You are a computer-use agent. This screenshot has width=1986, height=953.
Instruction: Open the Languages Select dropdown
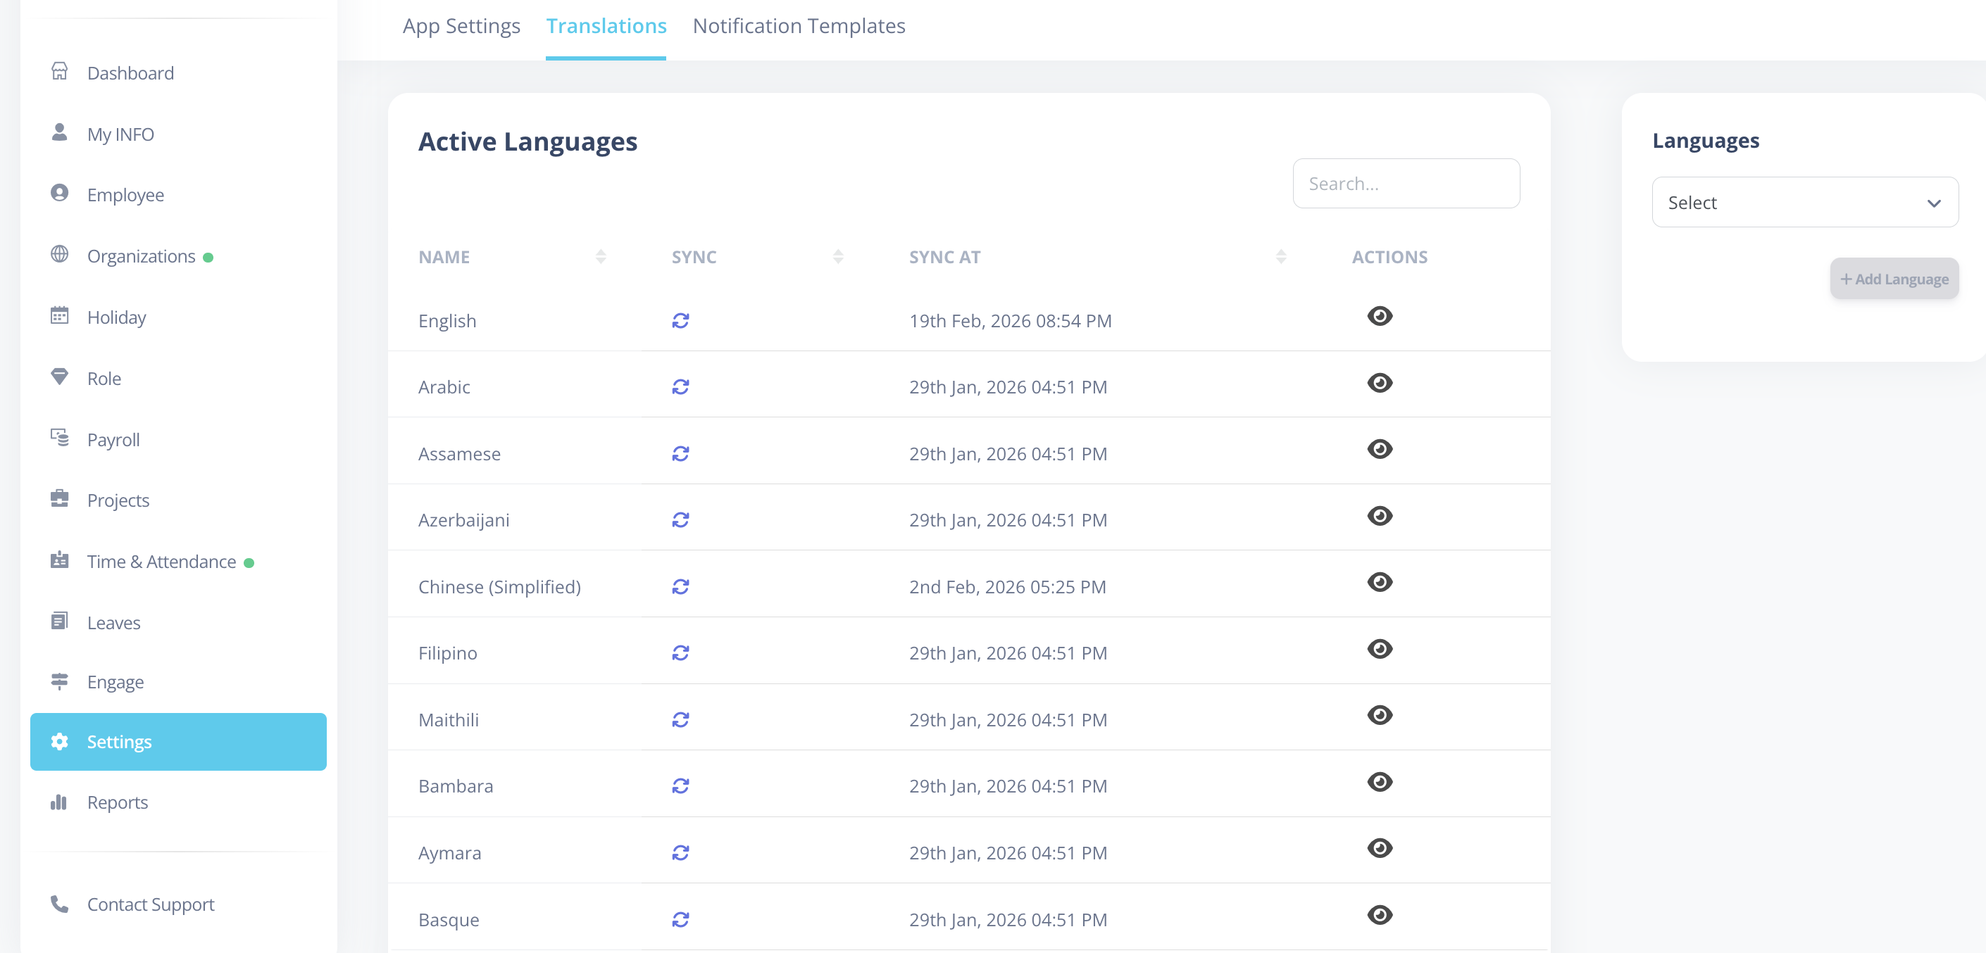[1804, 203]
